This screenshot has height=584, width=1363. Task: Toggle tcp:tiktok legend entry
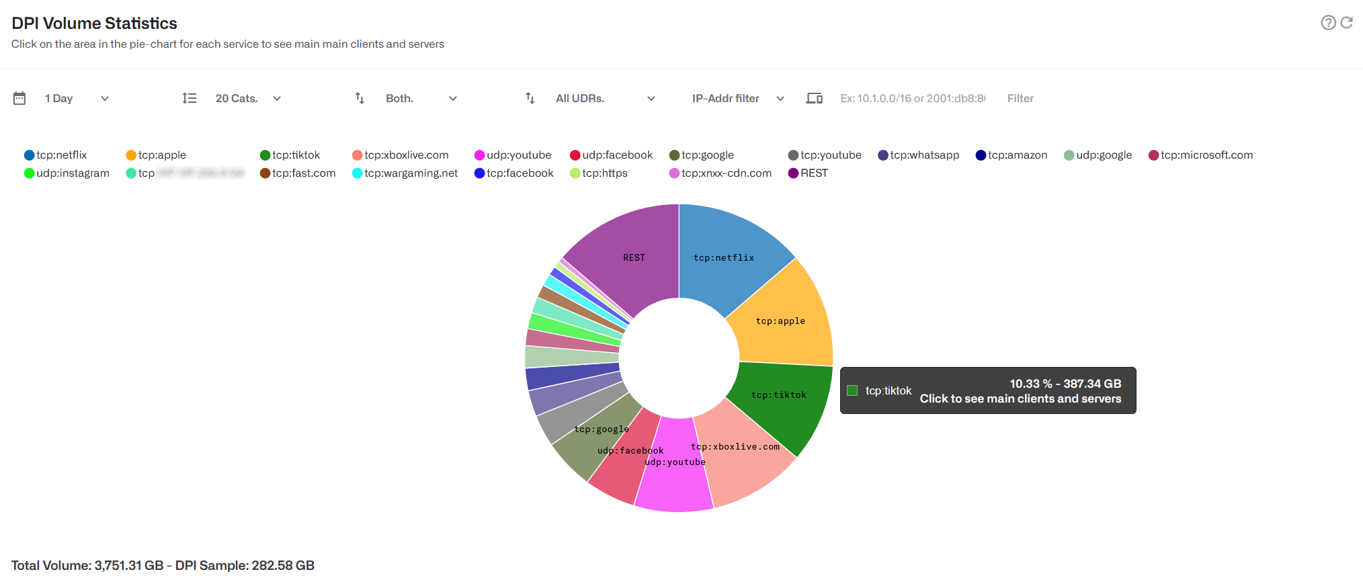coord(290,155)
